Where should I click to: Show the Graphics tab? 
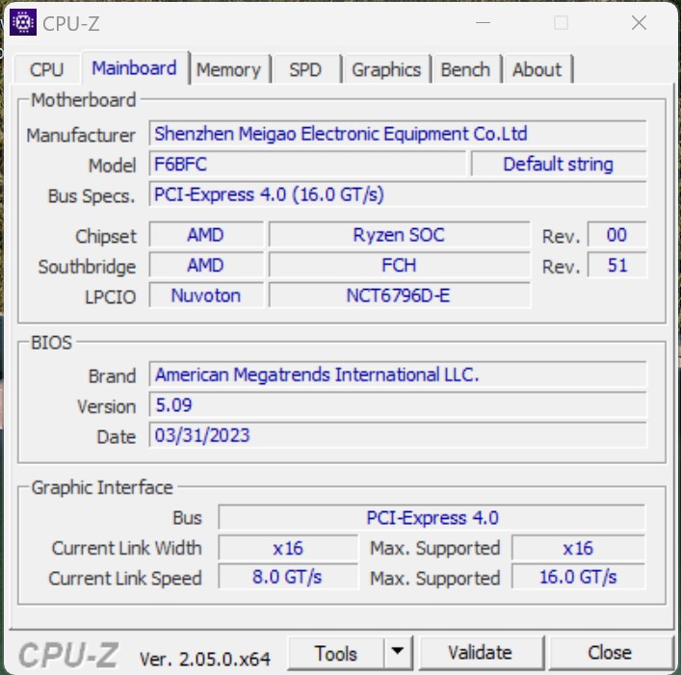(385, 69)
